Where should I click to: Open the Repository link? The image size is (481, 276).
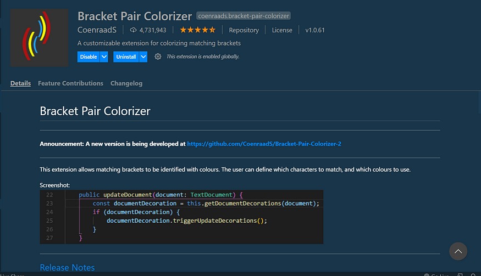click(x=244, y=30)
